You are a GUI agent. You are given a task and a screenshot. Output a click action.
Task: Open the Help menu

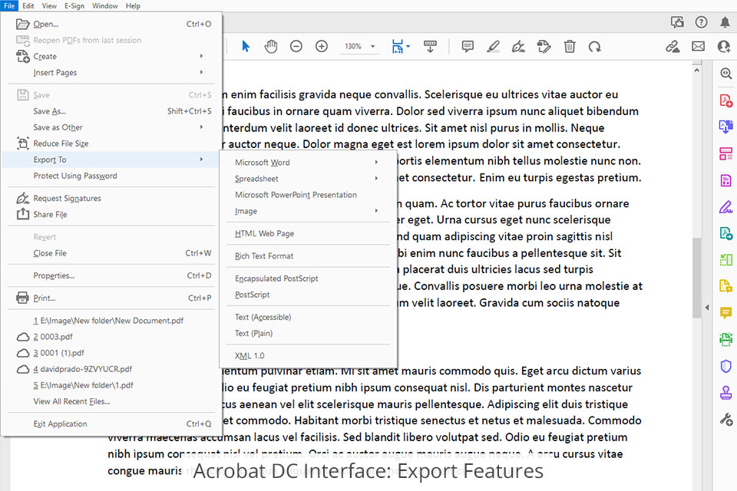133,5
